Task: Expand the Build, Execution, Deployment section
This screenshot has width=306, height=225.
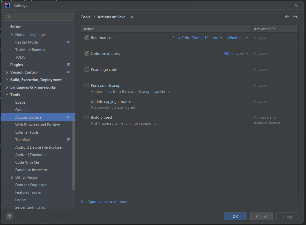Action: point(7,80)
